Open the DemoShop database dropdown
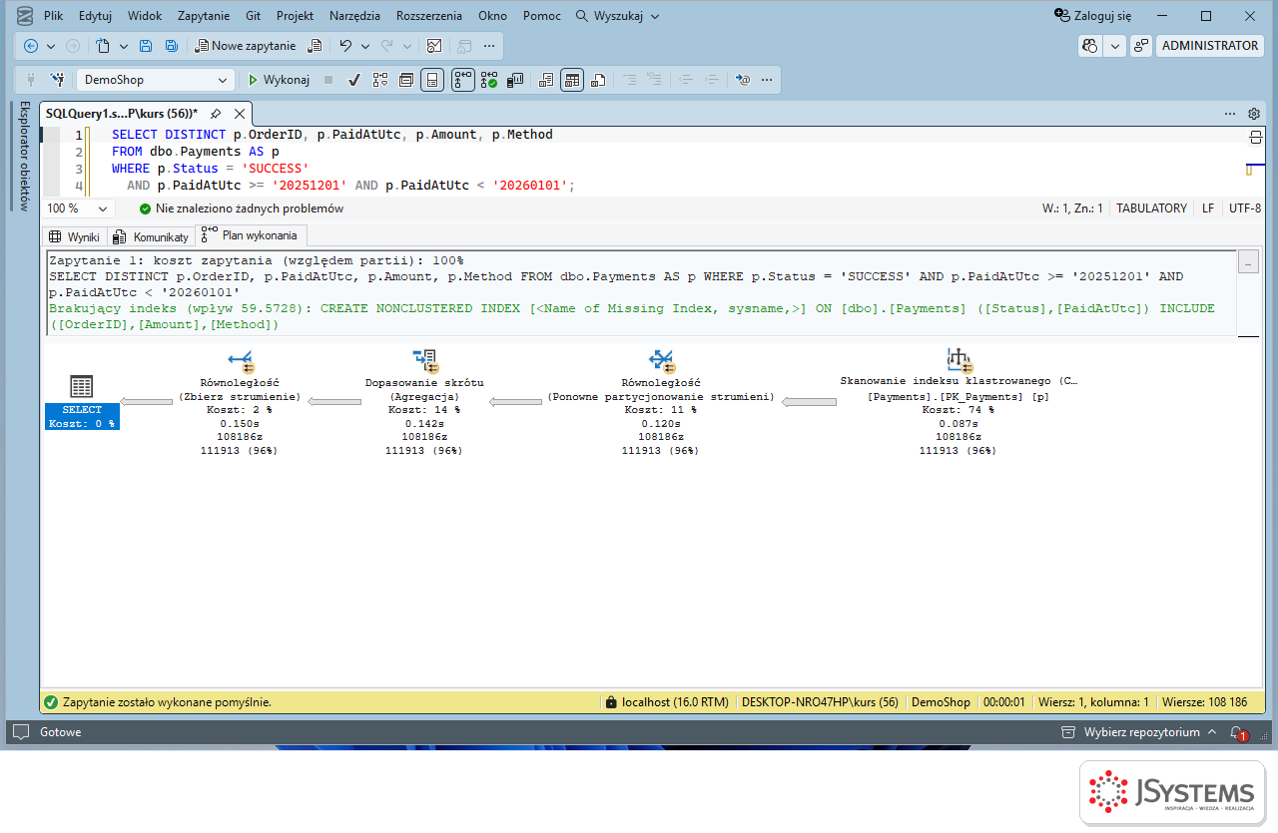Screen dimensions: 1278x833 tap(156, 80)
